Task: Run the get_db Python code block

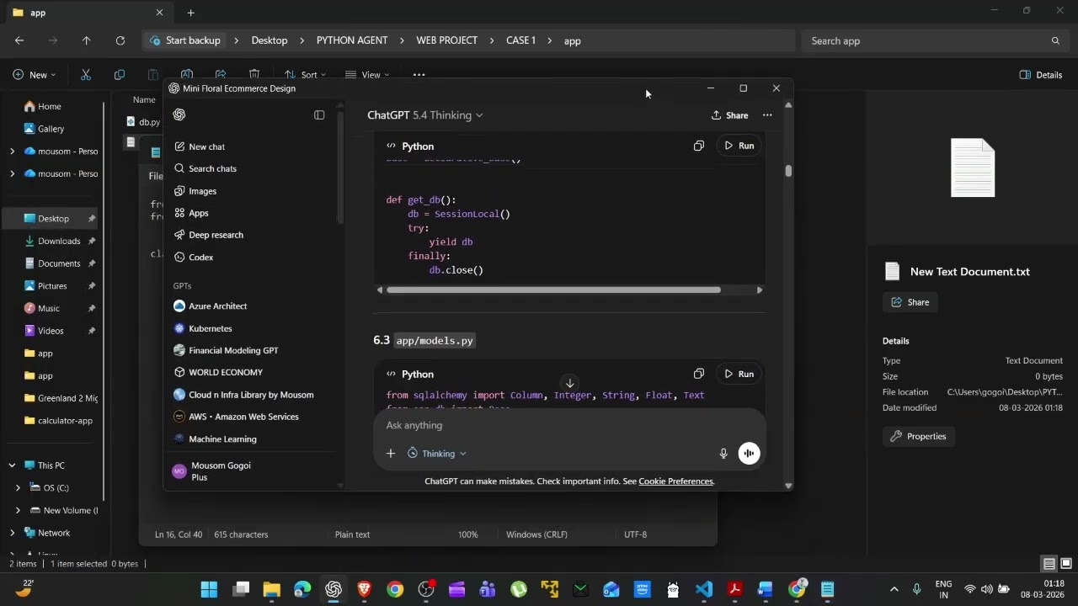Action: [x=739, y=146]
